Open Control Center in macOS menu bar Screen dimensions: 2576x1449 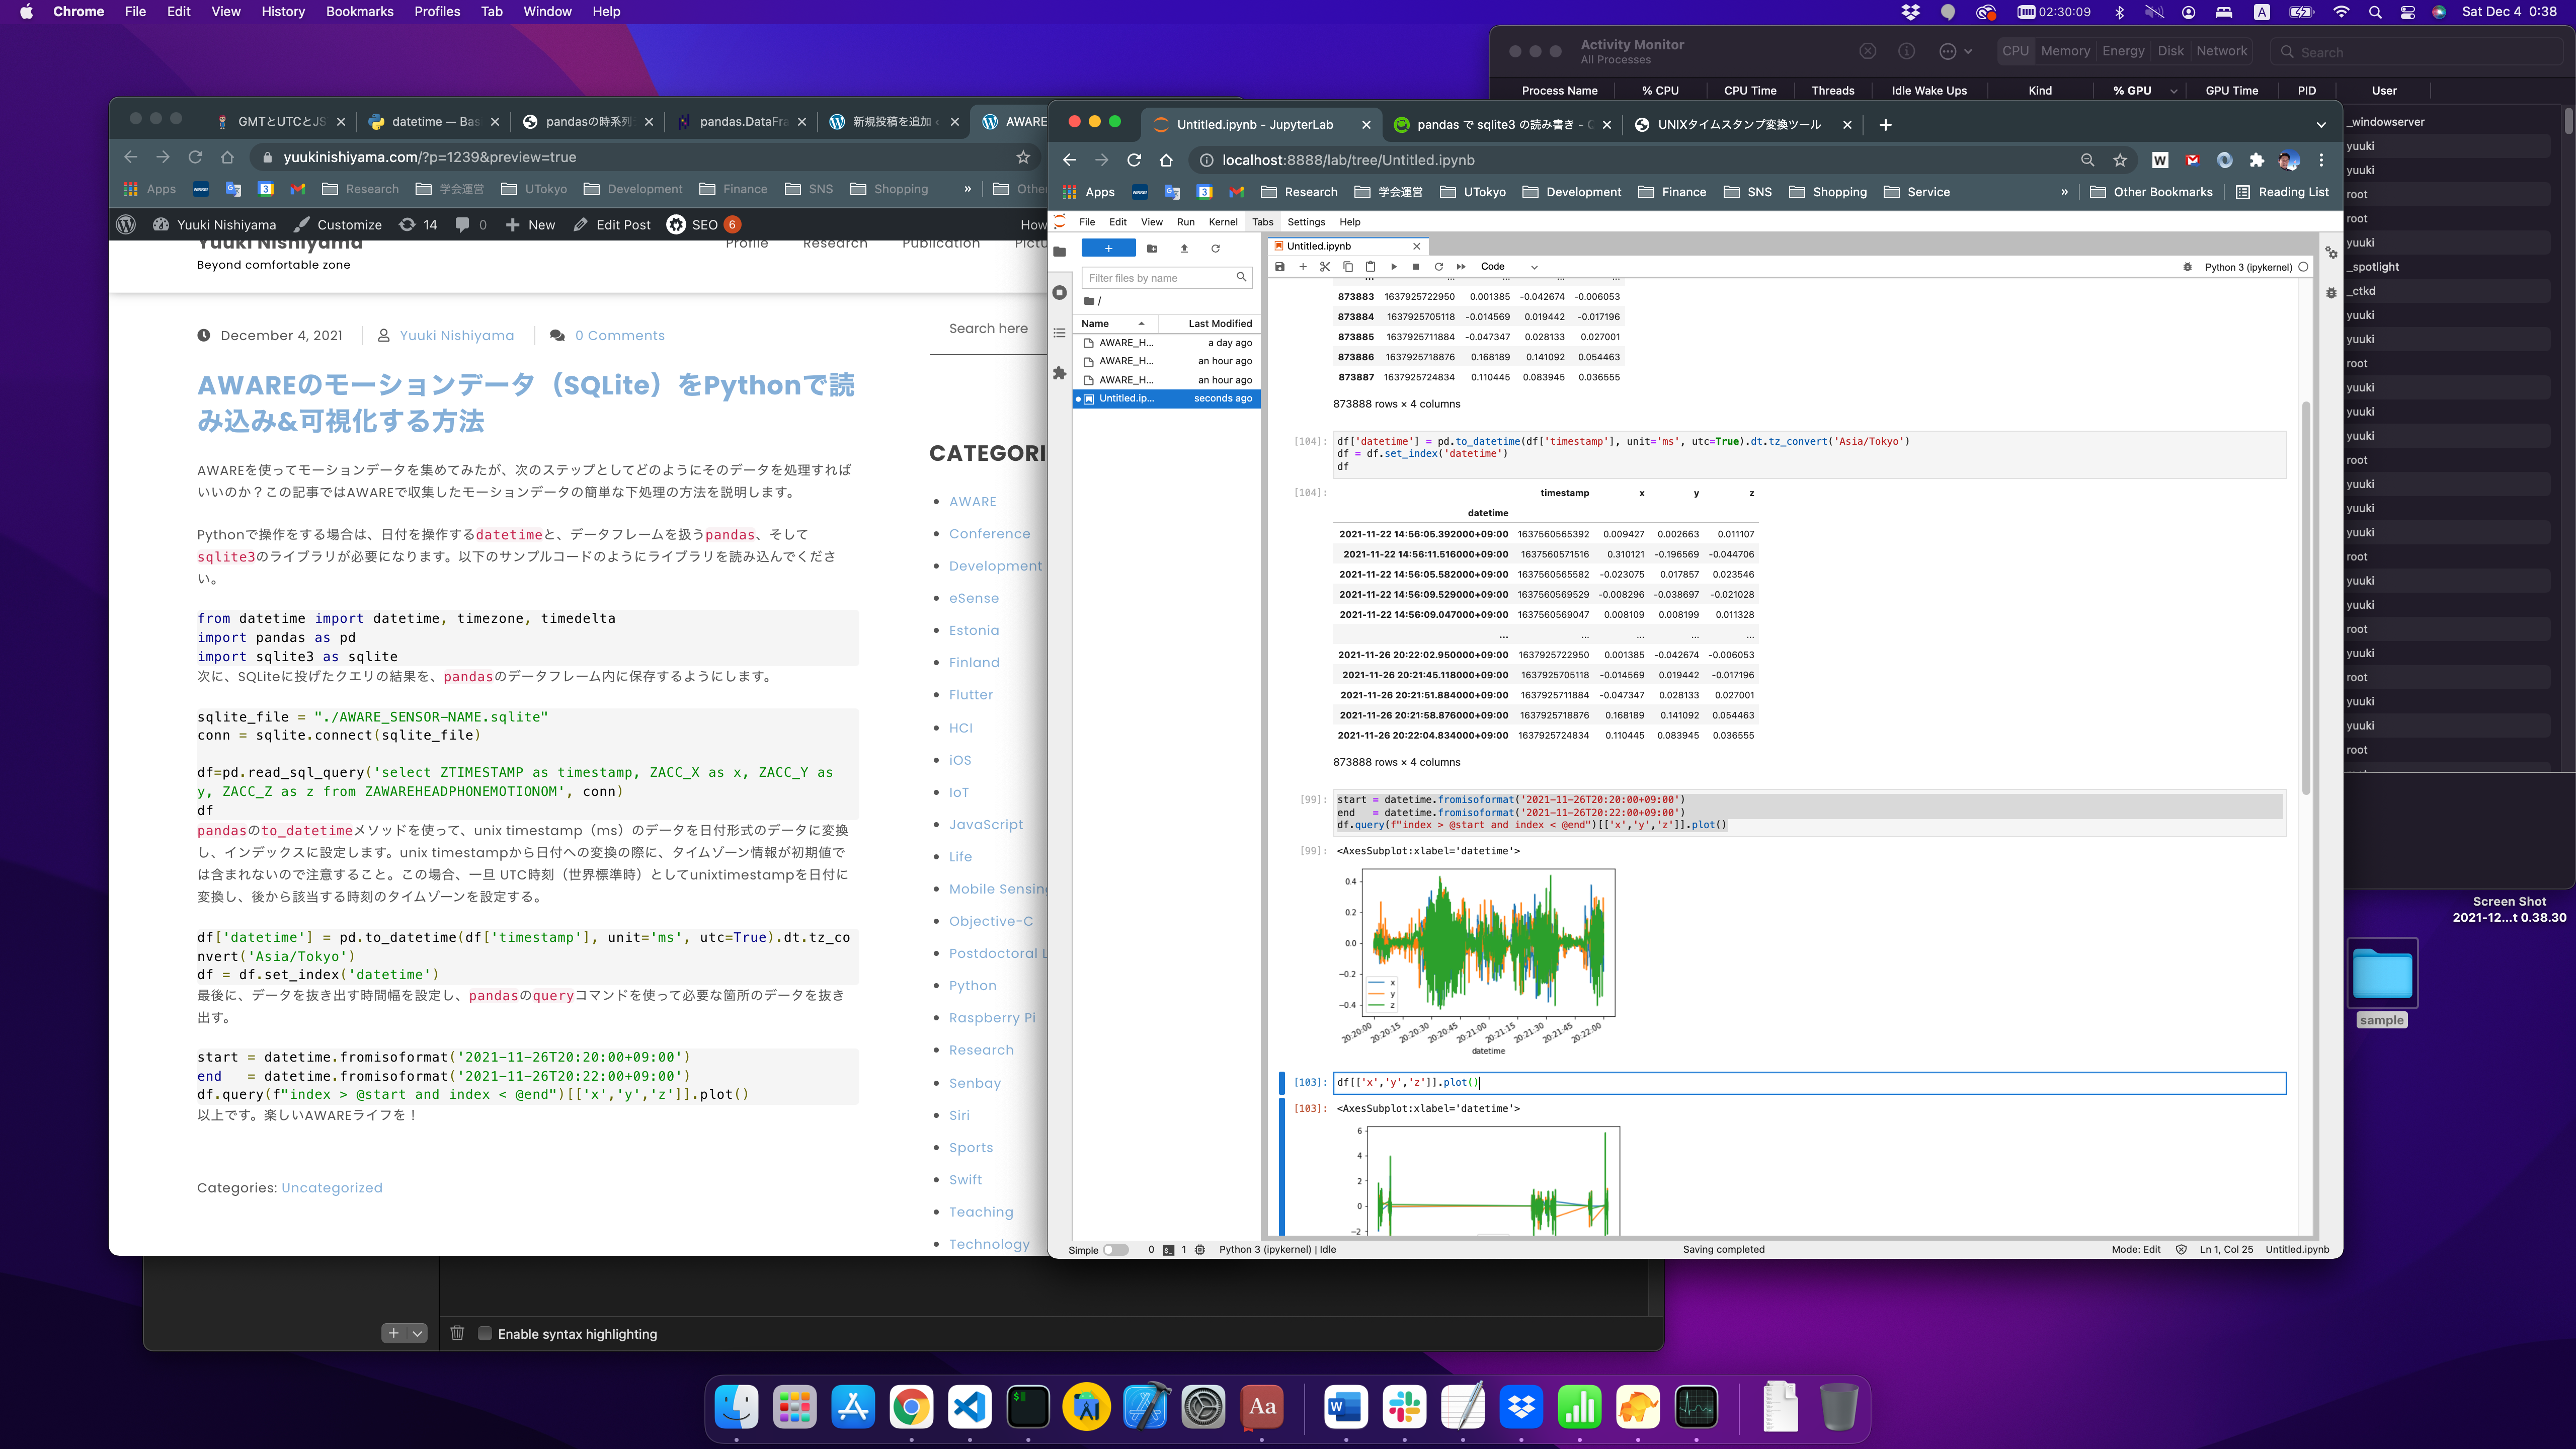[2408, 12]
